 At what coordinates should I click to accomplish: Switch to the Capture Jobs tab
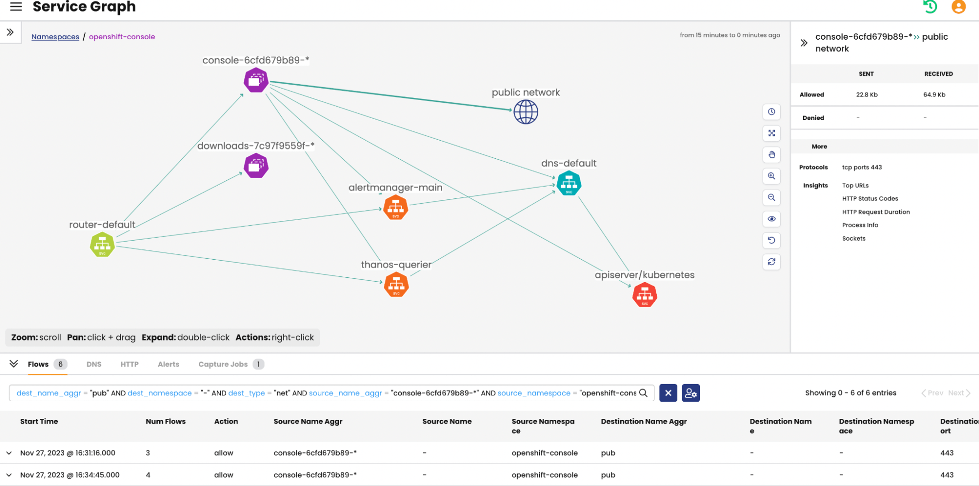(231, 364)
